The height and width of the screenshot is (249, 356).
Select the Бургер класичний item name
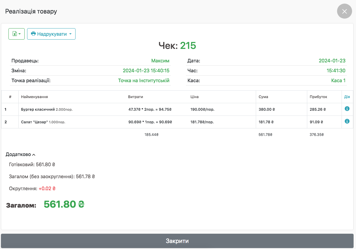pos(38,109)
